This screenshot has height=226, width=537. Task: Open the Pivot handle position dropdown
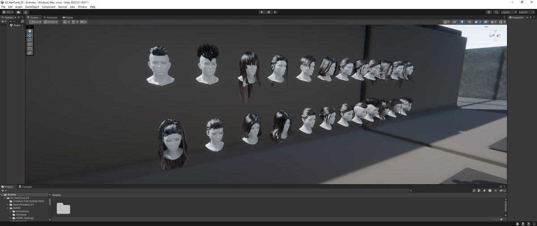tap(35, 22)
